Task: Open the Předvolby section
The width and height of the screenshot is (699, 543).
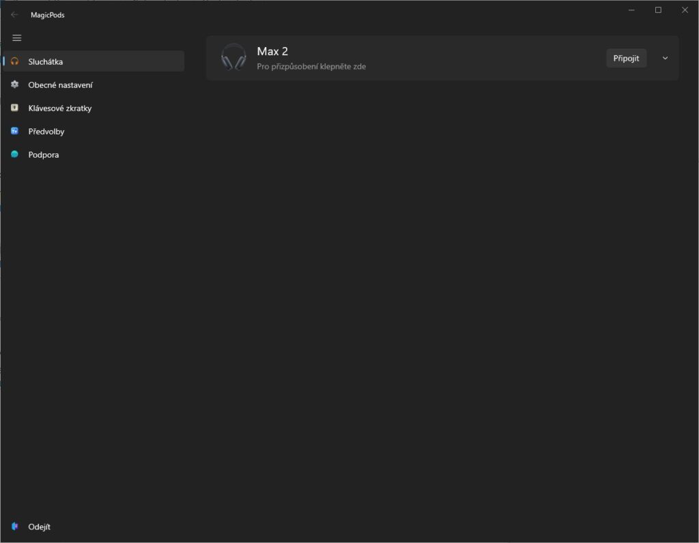Action: pos(94,131)
